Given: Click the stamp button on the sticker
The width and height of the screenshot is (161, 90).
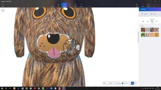Looking at the screenshot, I should (x=78, y=47).
